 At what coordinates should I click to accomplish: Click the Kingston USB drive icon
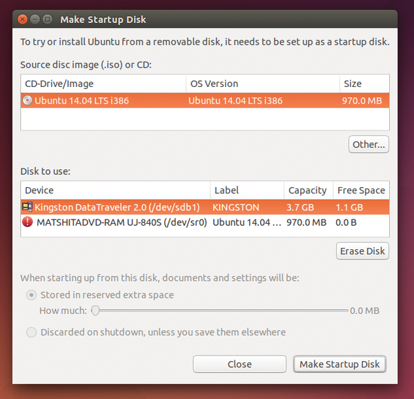point(28,206)
